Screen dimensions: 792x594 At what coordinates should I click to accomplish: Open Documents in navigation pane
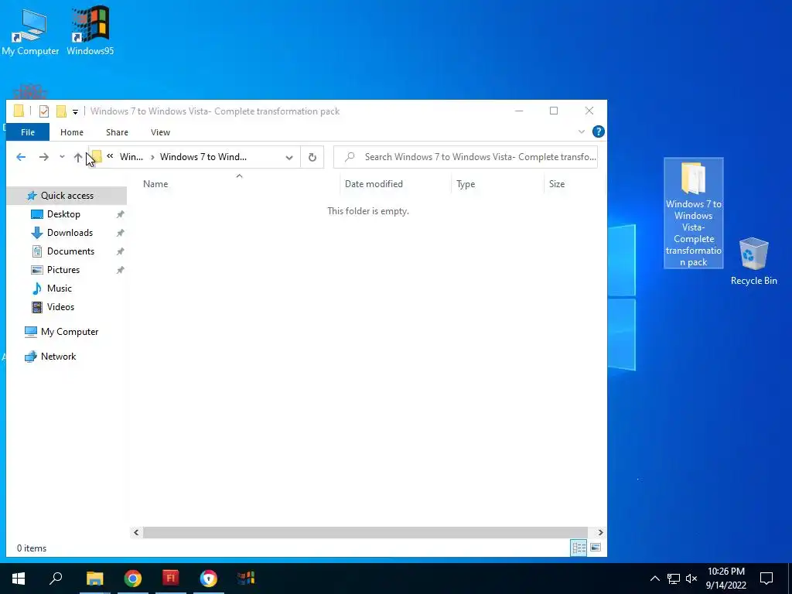click(70, 251)
